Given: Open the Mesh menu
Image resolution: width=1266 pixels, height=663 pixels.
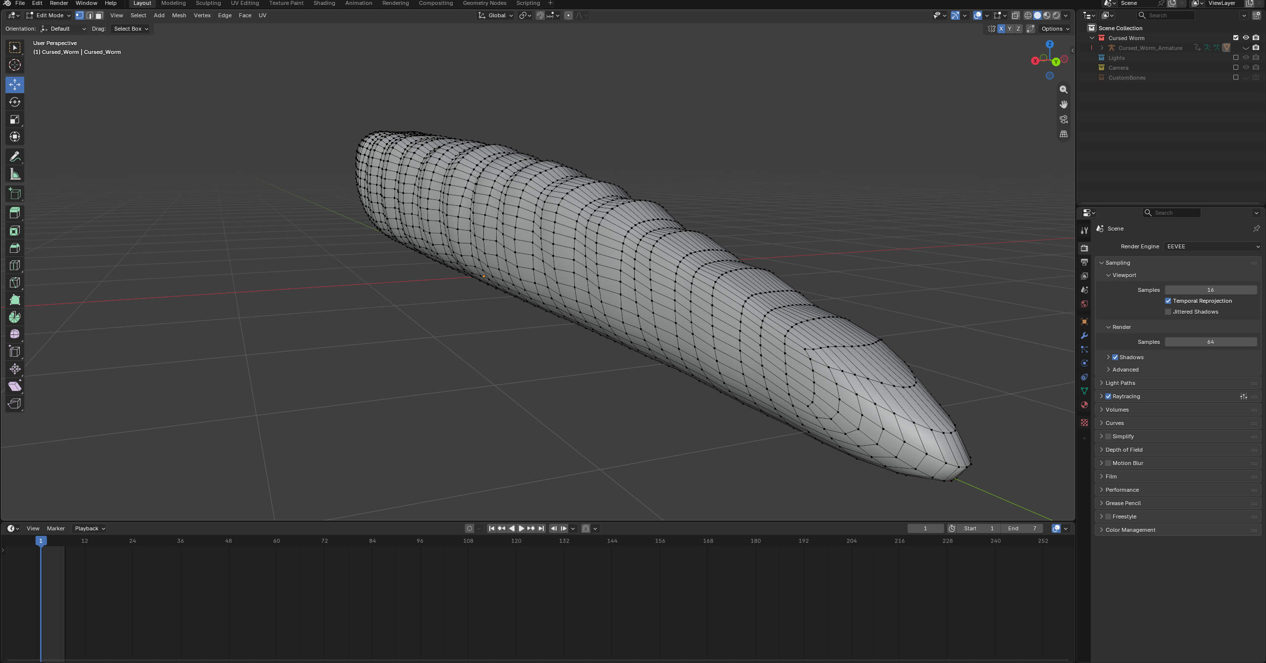Looking at the screenshot, I should pos(179,15).
